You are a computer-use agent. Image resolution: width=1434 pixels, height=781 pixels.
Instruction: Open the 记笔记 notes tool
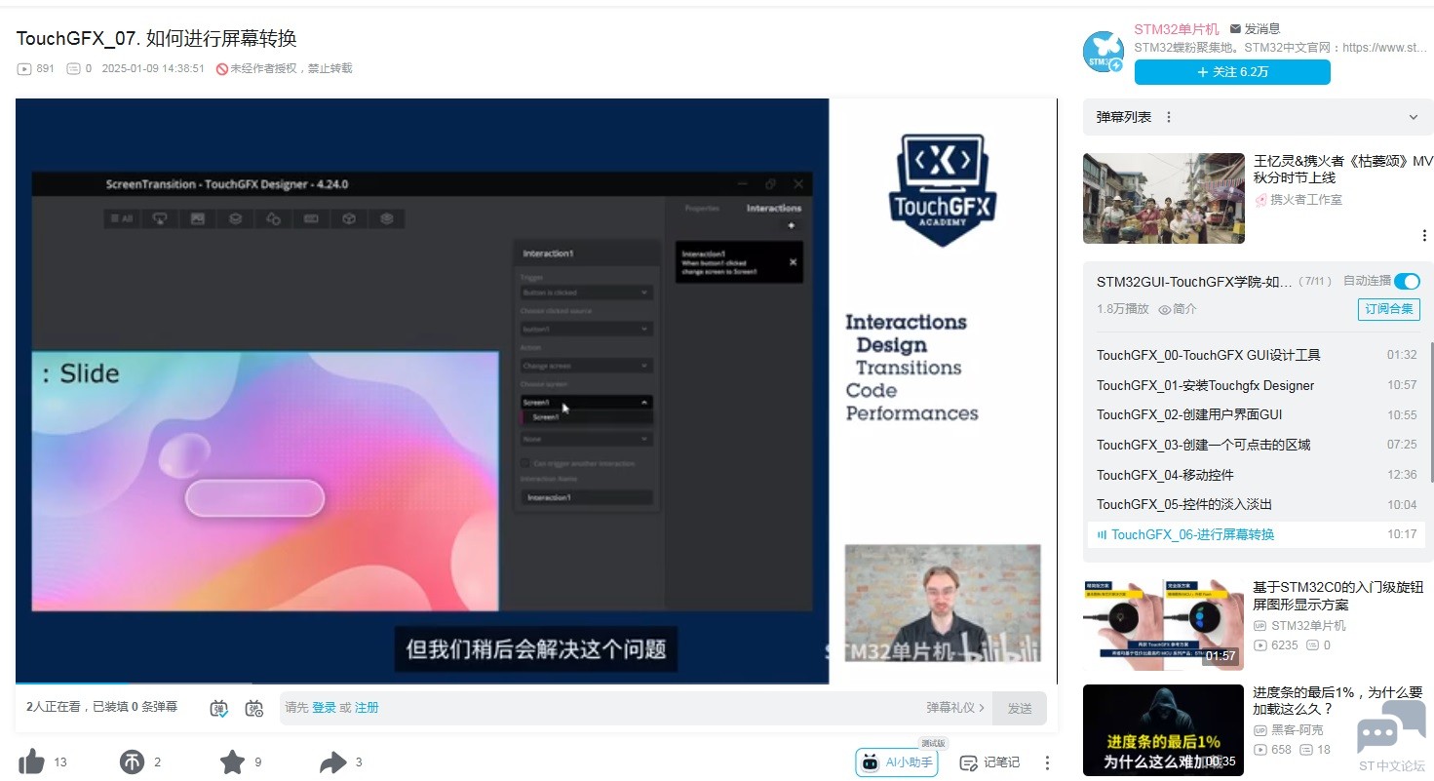point(989,762)
